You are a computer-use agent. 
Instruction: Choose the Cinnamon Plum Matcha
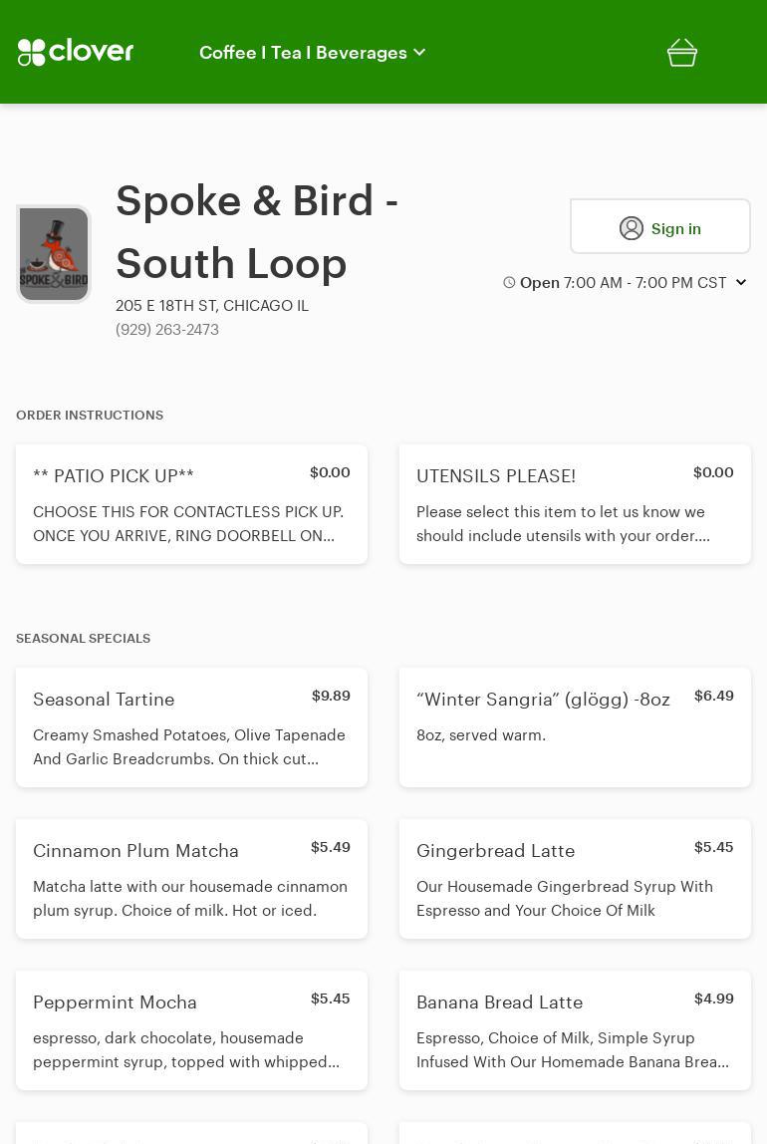tap(191, 879)
